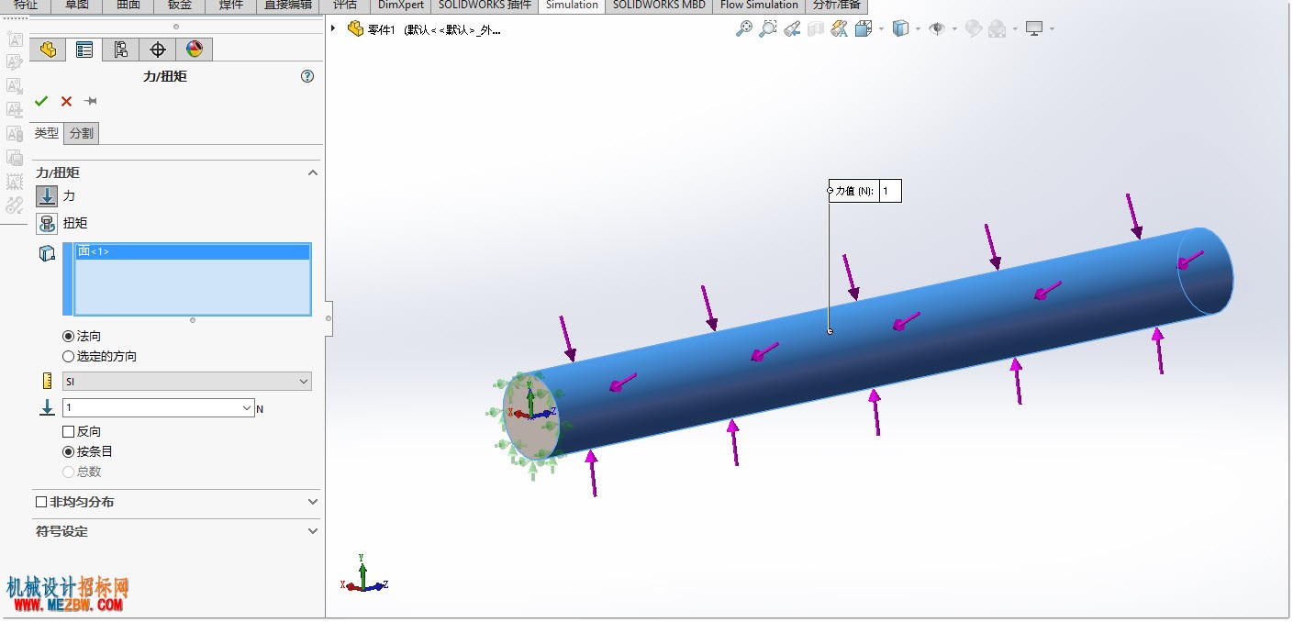Select the Force (力) type icon
Viewport: 1293px width, 622px height.
click(47, 195)
